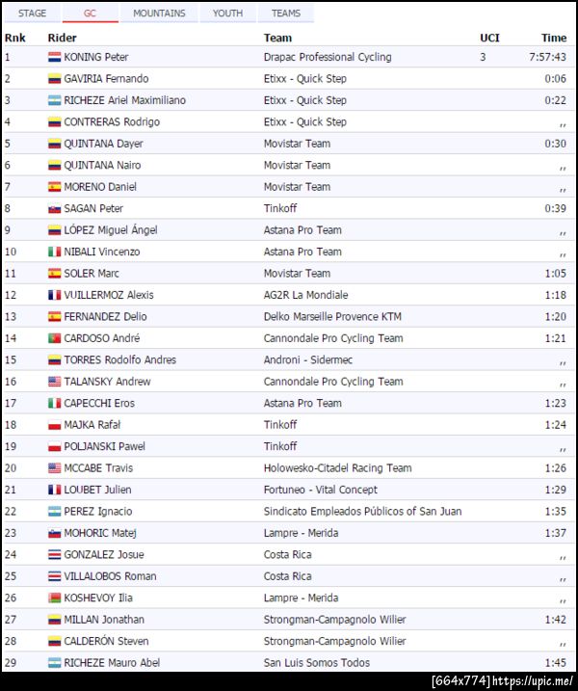Click the flag icon beside GONZALEZ Josue
Viewport: 578px width, 691px height.
point(55,555)
